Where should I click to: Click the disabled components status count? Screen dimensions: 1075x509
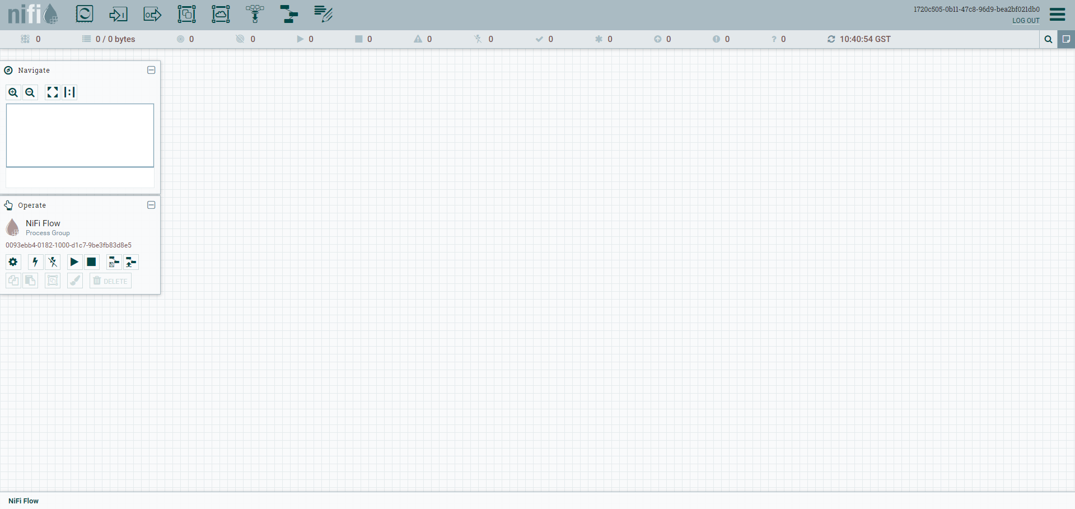coord(483,39)
